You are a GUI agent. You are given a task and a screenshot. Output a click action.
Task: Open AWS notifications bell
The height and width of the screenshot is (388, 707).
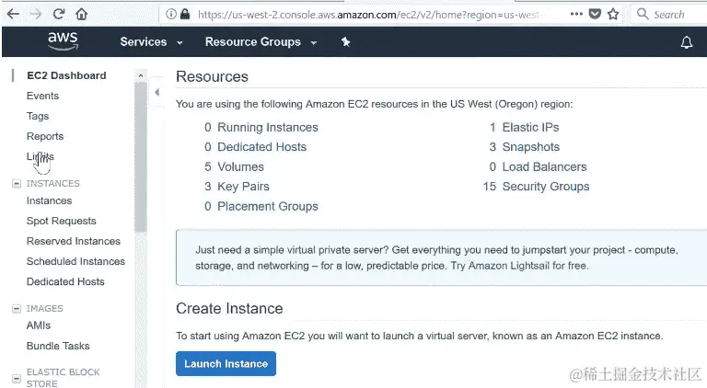(x=686, y=42)
